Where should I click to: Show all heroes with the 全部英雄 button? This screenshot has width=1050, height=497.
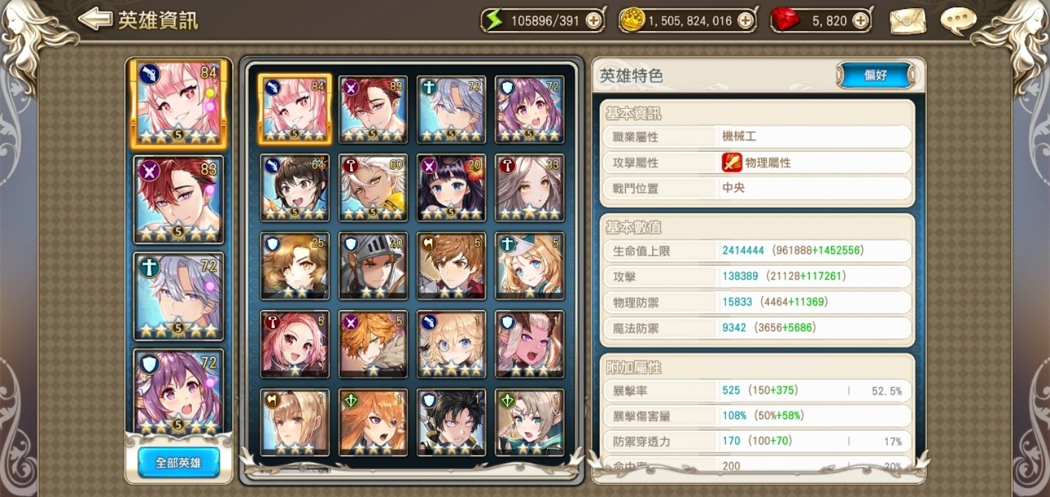click(x=178, y=462)
